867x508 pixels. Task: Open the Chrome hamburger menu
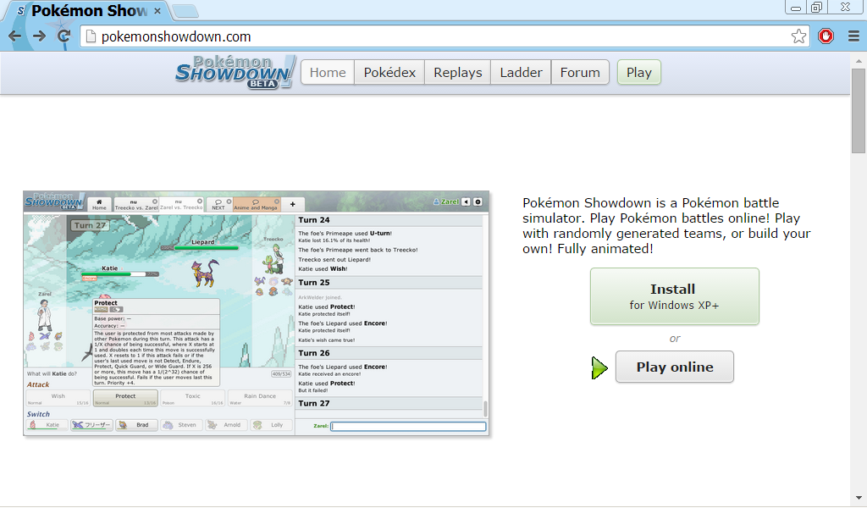point(853,36)
